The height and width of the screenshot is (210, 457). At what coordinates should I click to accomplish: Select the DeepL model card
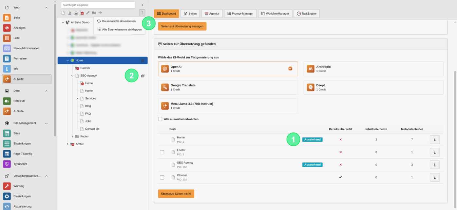click(x=373, y=87)
